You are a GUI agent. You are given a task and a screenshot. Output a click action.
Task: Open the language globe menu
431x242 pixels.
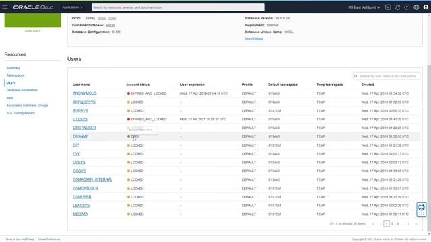pyautogui.click(x=416, y=7)
